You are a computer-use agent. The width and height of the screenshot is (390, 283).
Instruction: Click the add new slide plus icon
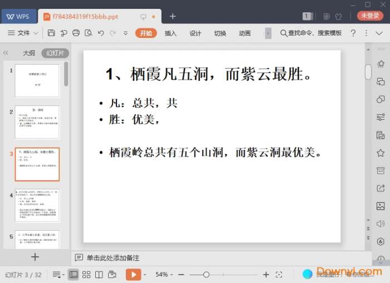35,257
